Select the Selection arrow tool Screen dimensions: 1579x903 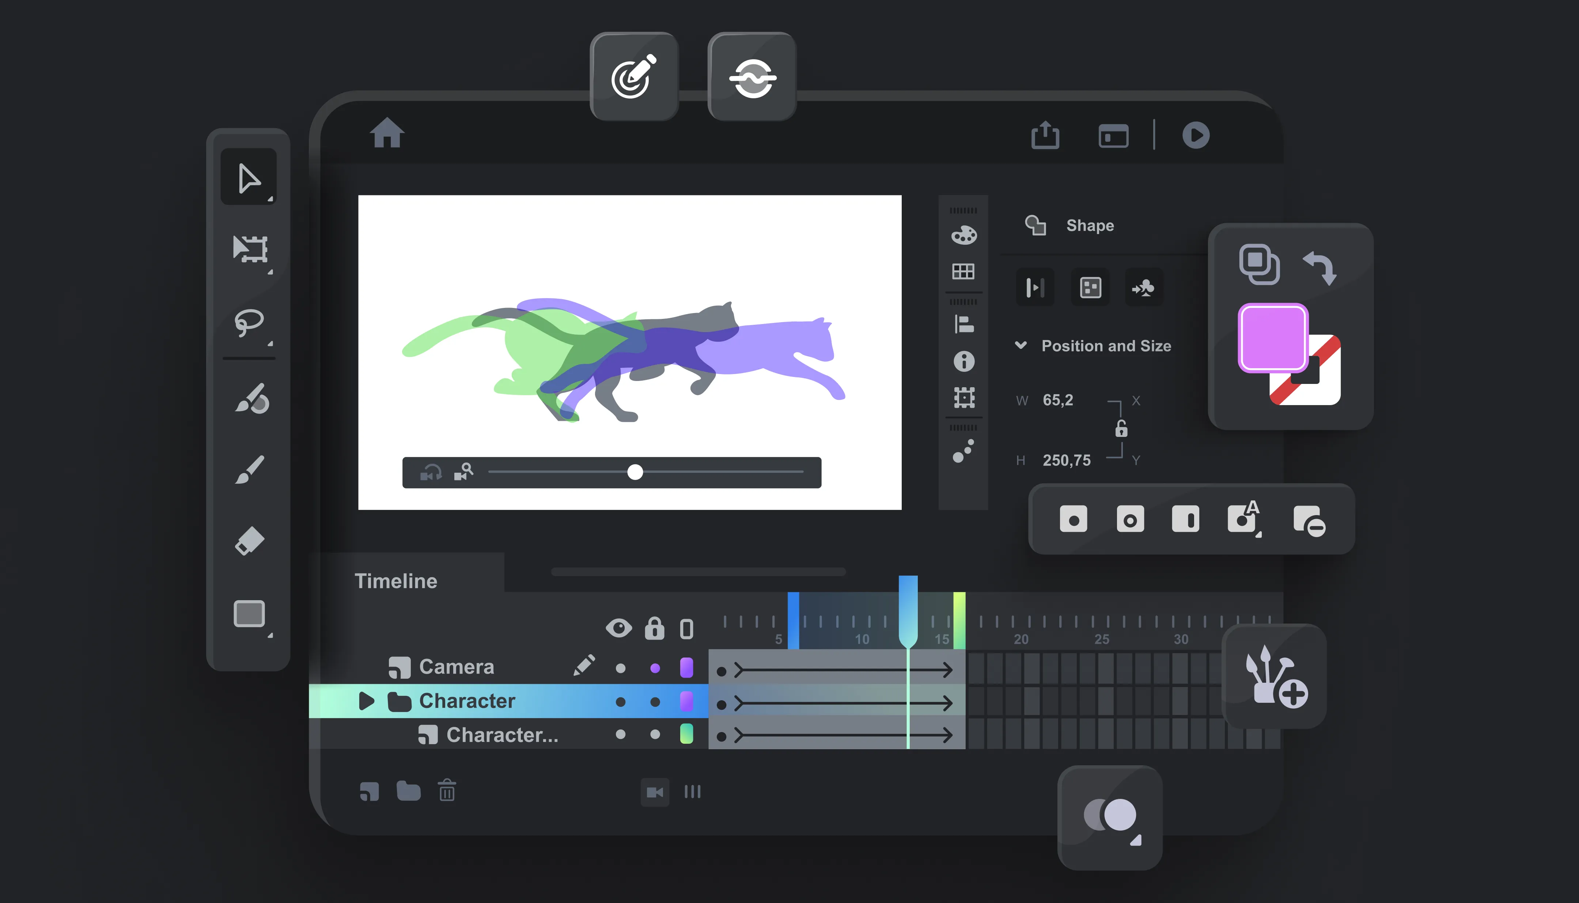(249, 178)
